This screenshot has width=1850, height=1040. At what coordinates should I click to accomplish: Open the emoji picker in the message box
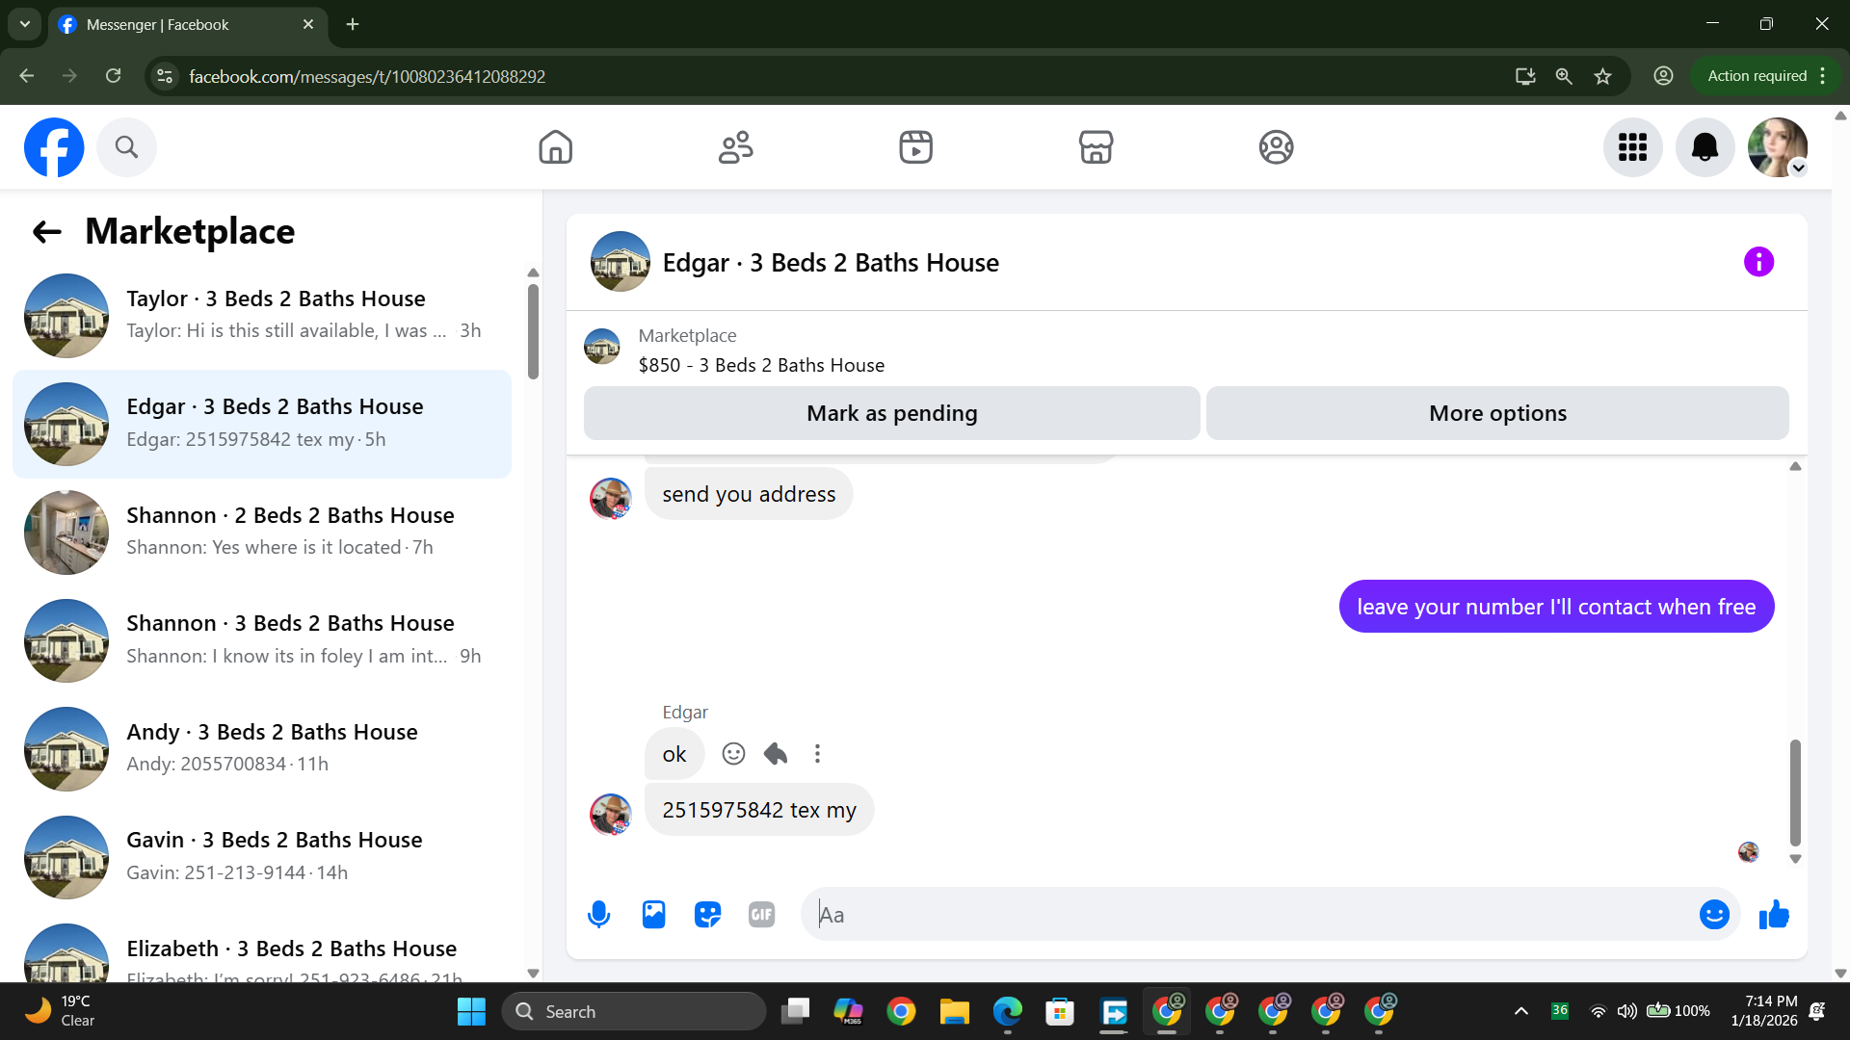1713,915
